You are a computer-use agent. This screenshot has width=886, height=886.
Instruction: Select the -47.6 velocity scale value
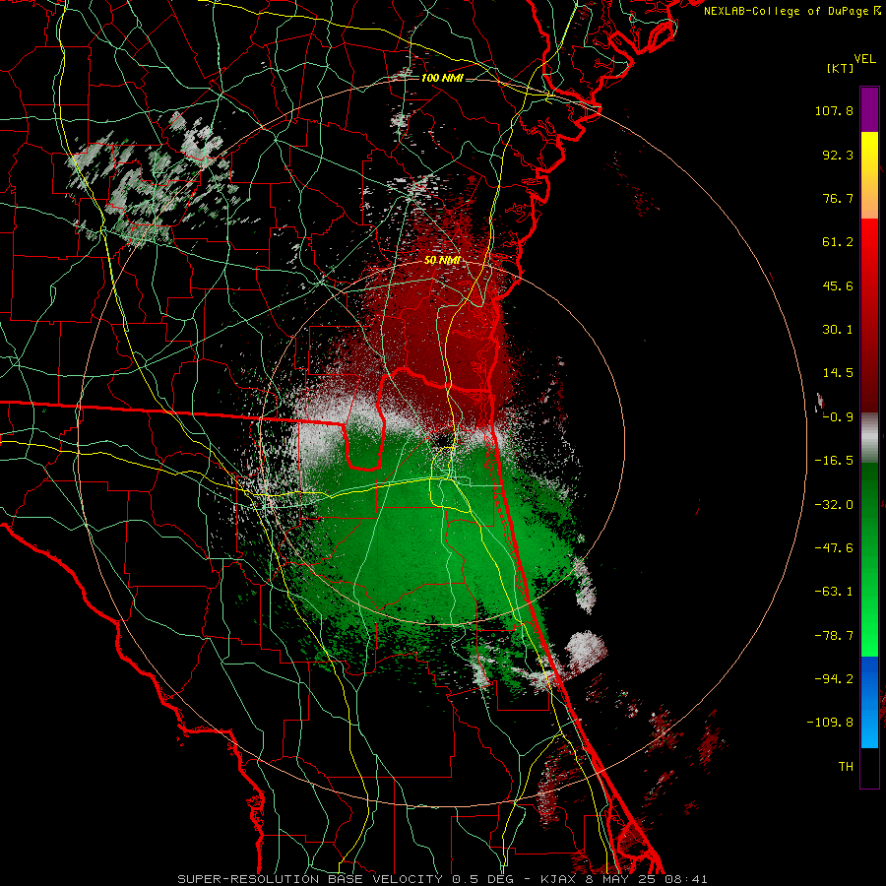coord(834,548)
